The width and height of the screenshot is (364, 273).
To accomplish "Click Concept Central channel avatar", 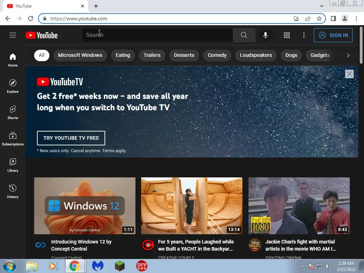I will pos(41,245).
